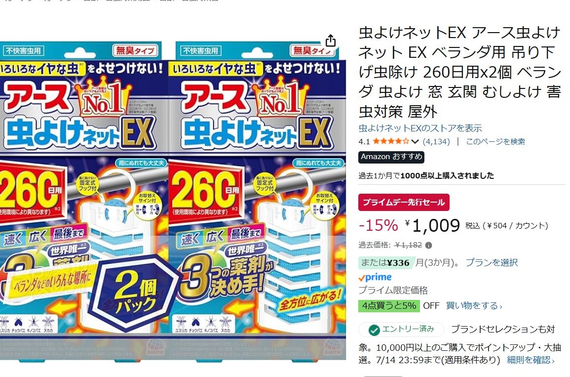570x377 pixels.
Task: Click the Amazon おすすめ badge
Action: (x=391, y=157)
